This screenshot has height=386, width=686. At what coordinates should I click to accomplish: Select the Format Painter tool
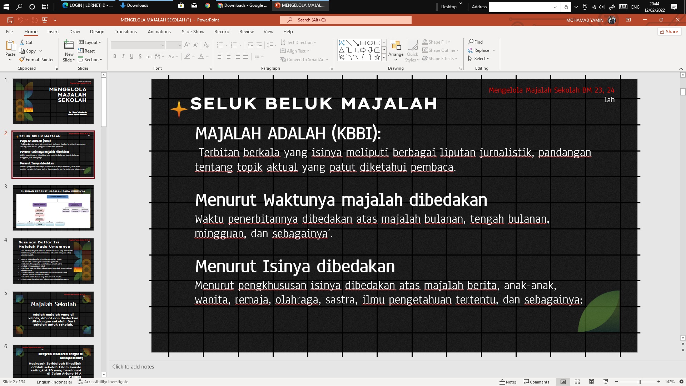click(36, 59)
